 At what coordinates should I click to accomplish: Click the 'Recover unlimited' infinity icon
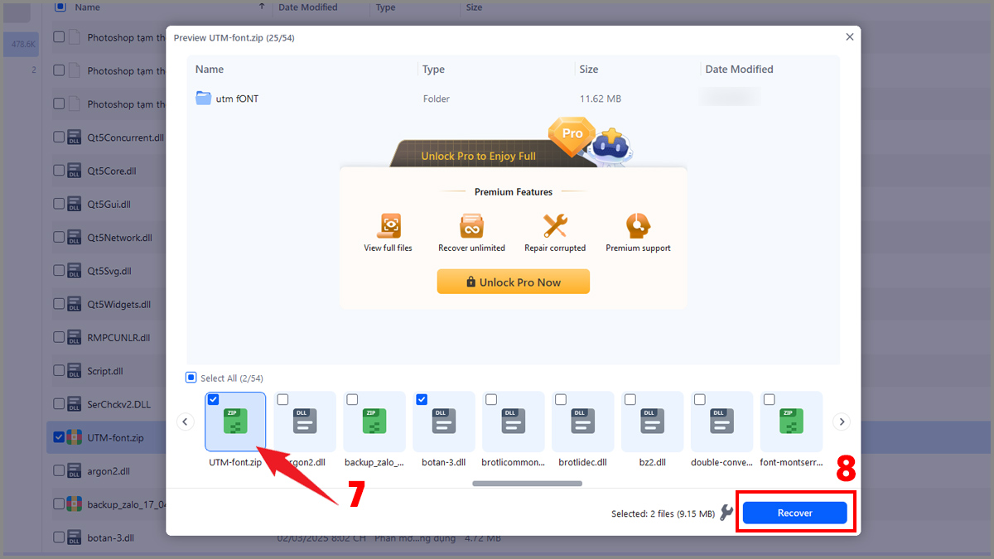(x=471, y=225)
